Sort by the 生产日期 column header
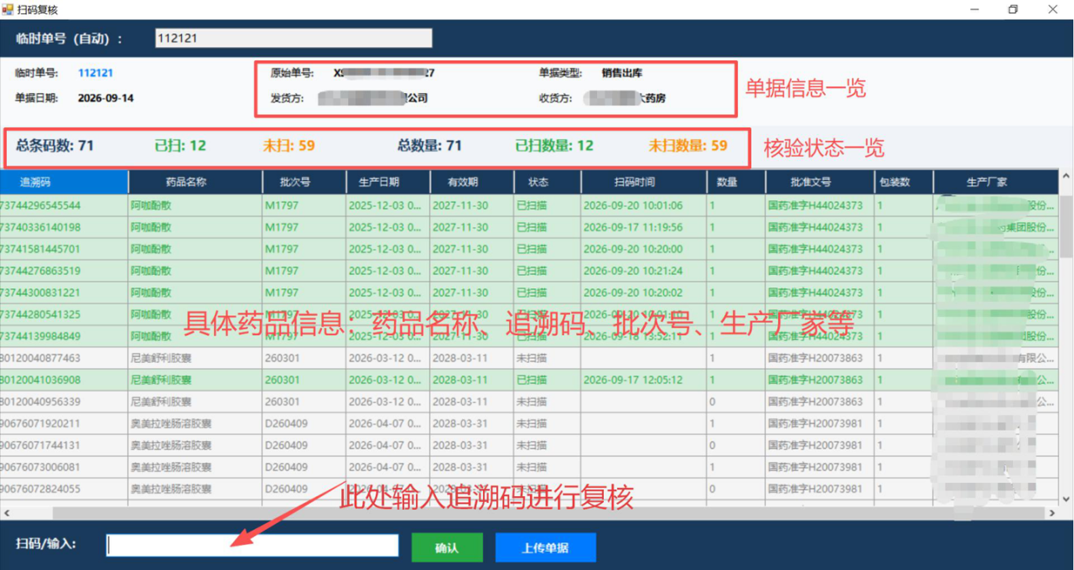Viewport: 1074px width, 570px height. point(388,182)
